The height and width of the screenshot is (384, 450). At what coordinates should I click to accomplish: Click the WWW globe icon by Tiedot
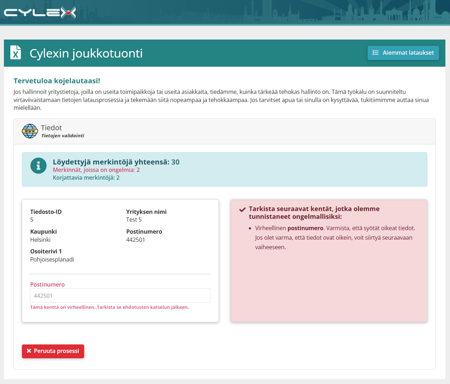point(30,131)
